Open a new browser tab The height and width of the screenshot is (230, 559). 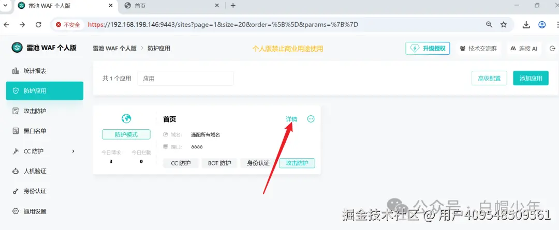[x=233, y=6]
